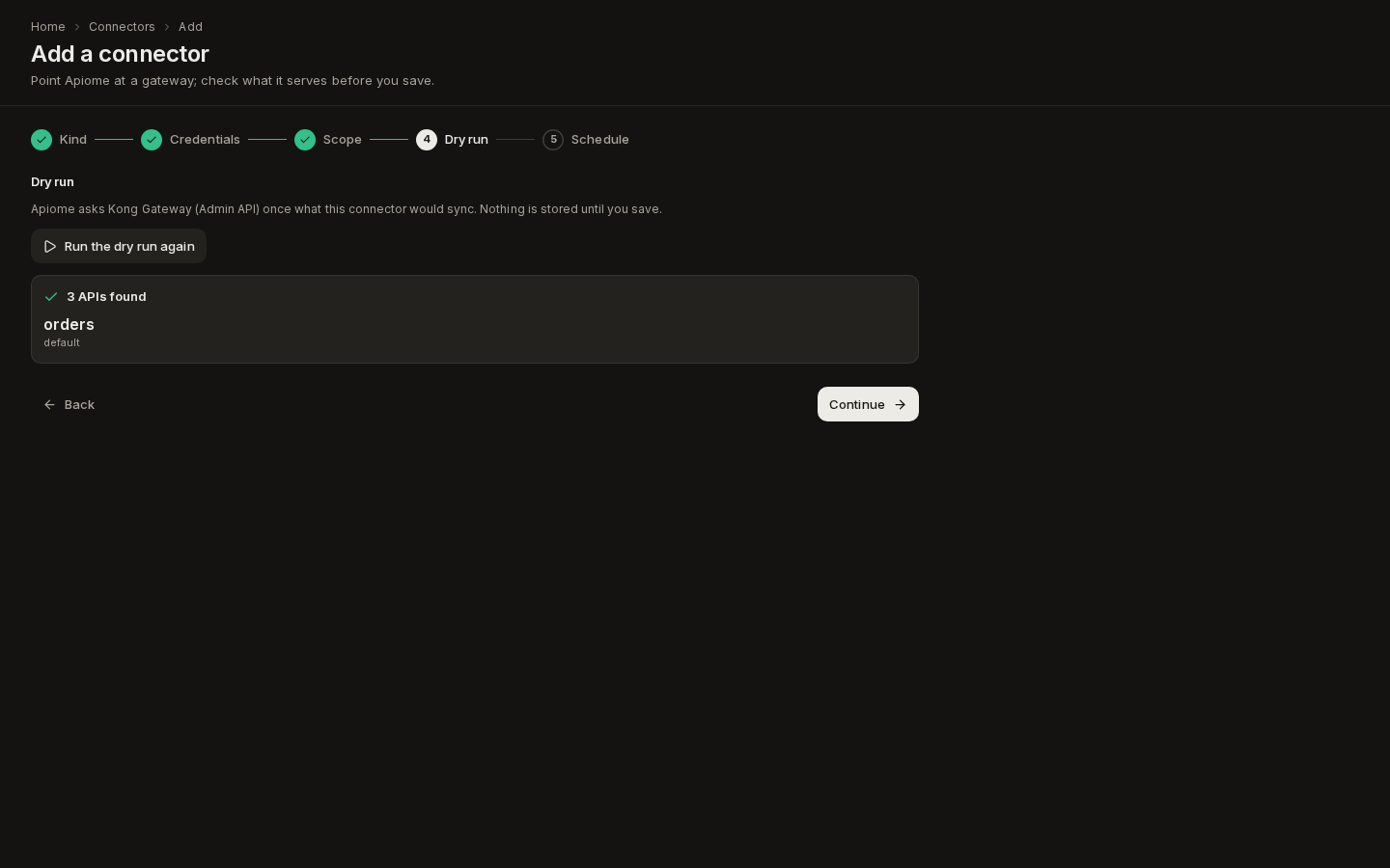The height and width of the screenshot is (868, 1390).
Task: Click step number 5 circle for Schedule
Action: [553, 140]
